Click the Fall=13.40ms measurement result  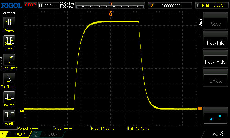tap(146, 128)
